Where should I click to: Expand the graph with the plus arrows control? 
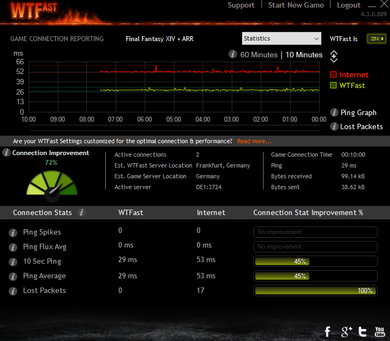(x=334, y=56)
